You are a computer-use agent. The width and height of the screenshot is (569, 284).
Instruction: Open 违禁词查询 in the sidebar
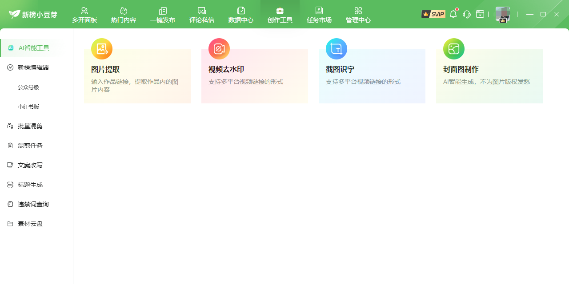[33, 204]
